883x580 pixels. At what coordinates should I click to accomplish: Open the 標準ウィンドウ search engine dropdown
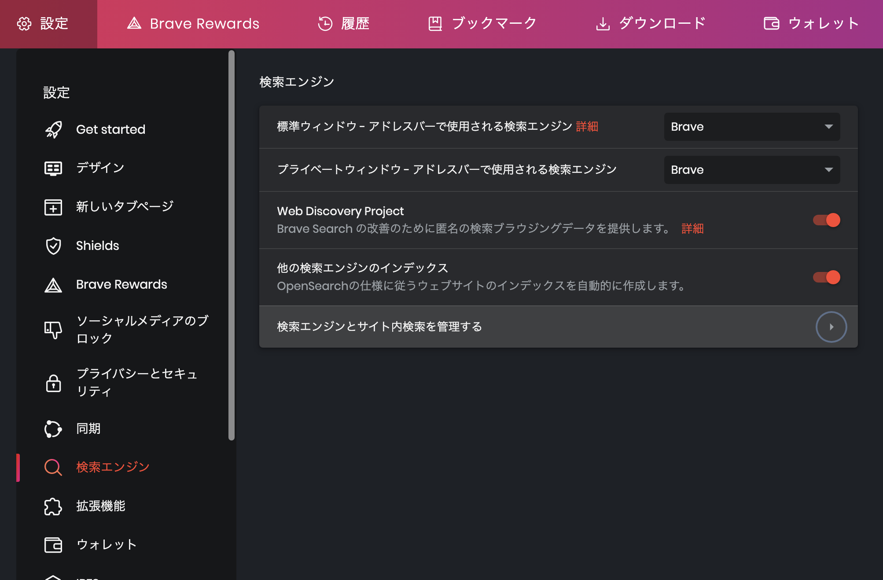click(751, 127)
